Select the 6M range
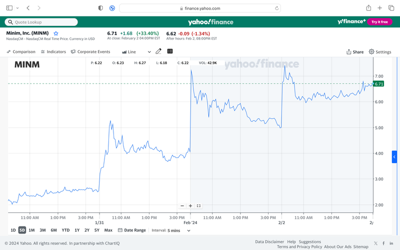The width and height of the screenshot is (400, 250). (x=53, y=230)
